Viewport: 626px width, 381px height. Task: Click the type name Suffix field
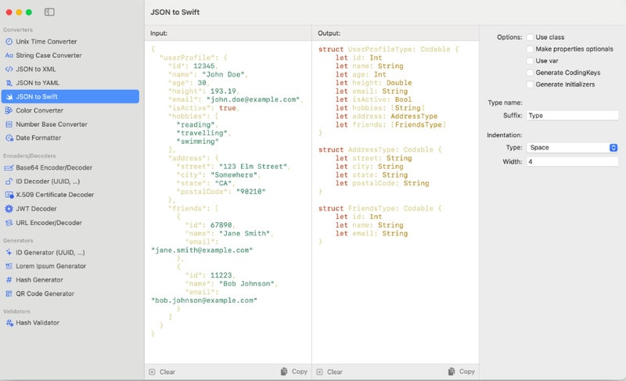coord(572,115)
